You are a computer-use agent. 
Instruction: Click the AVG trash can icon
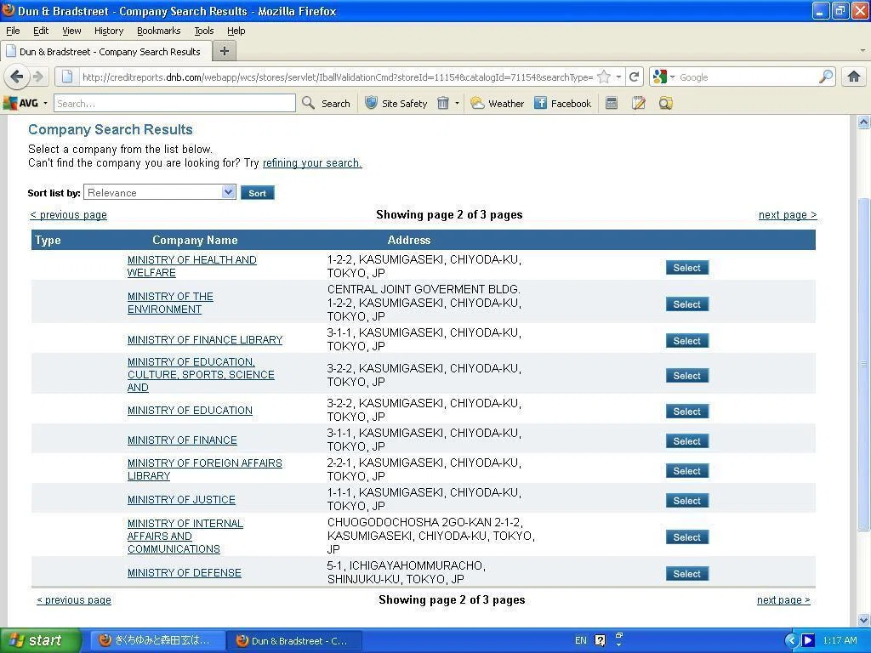442,103
